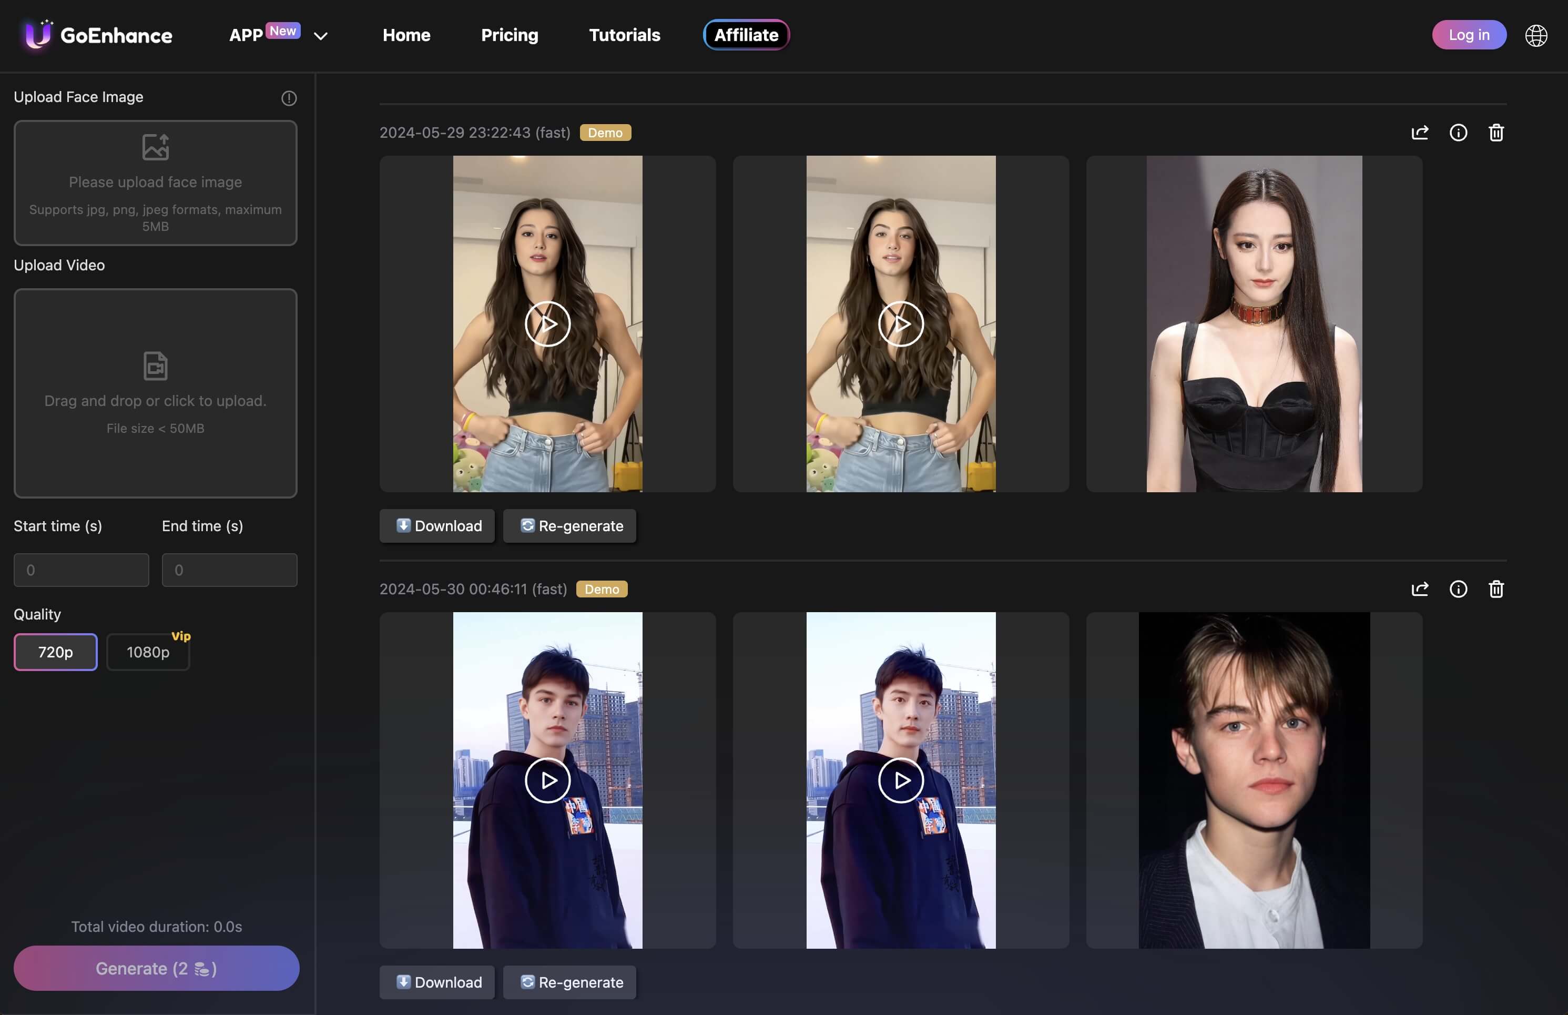Open the long-haired woman face image thumbnail
This screenshot has height=1015, width=1568.
1254,323
